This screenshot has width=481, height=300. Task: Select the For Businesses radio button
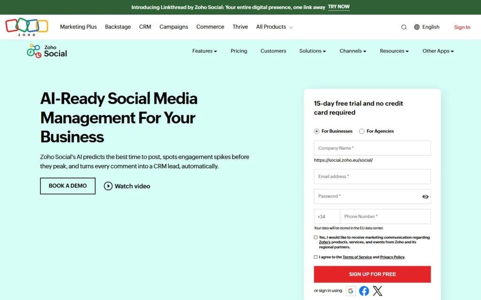coord(317,131)
